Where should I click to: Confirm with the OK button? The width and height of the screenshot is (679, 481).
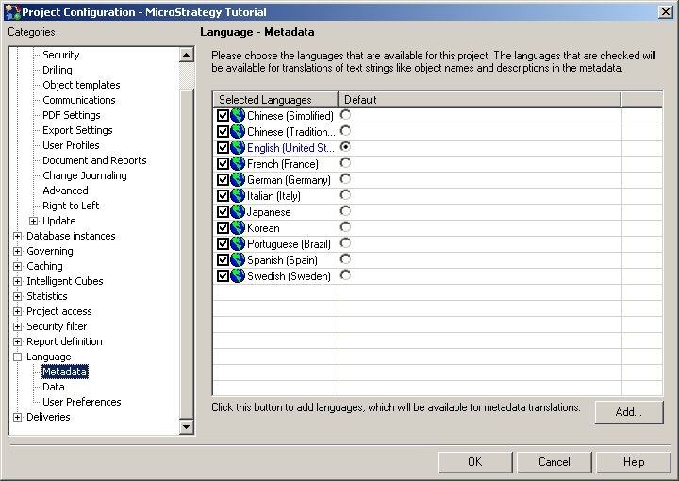(474, 462)
